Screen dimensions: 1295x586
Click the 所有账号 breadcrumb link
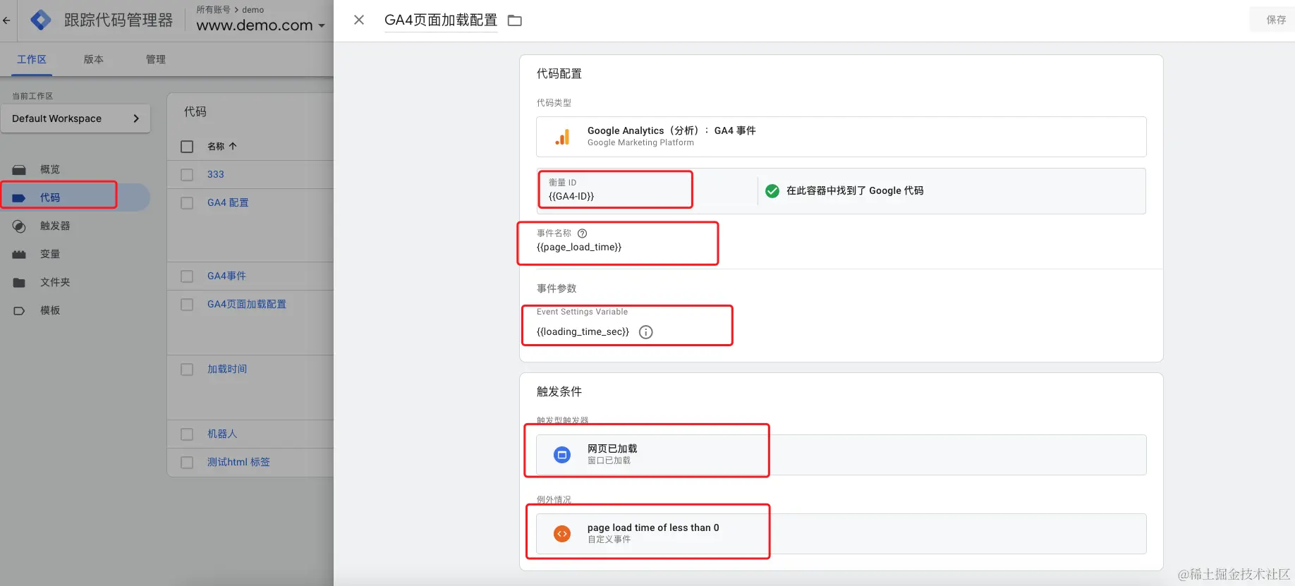coord(213,9)
